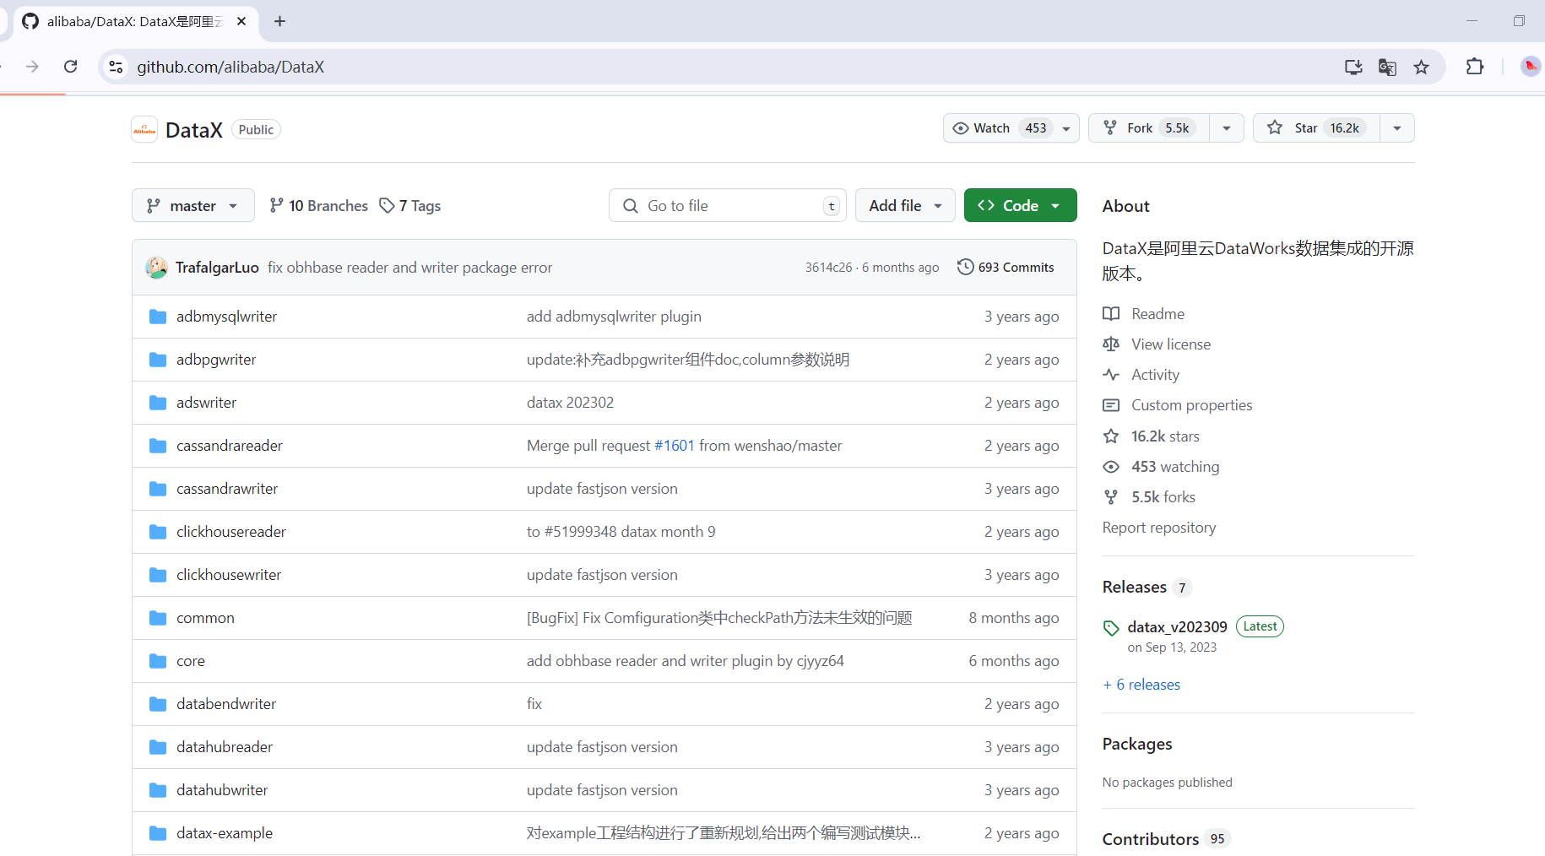Click the DataX repository name
This screenshot has width=1545, height=856.
pyautogui.click(x=194, y=130)
